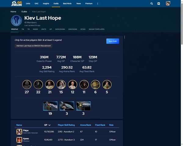Switch to the RAIDS tab
This screenshot has width=183, height=146.
tap(35, 29)
